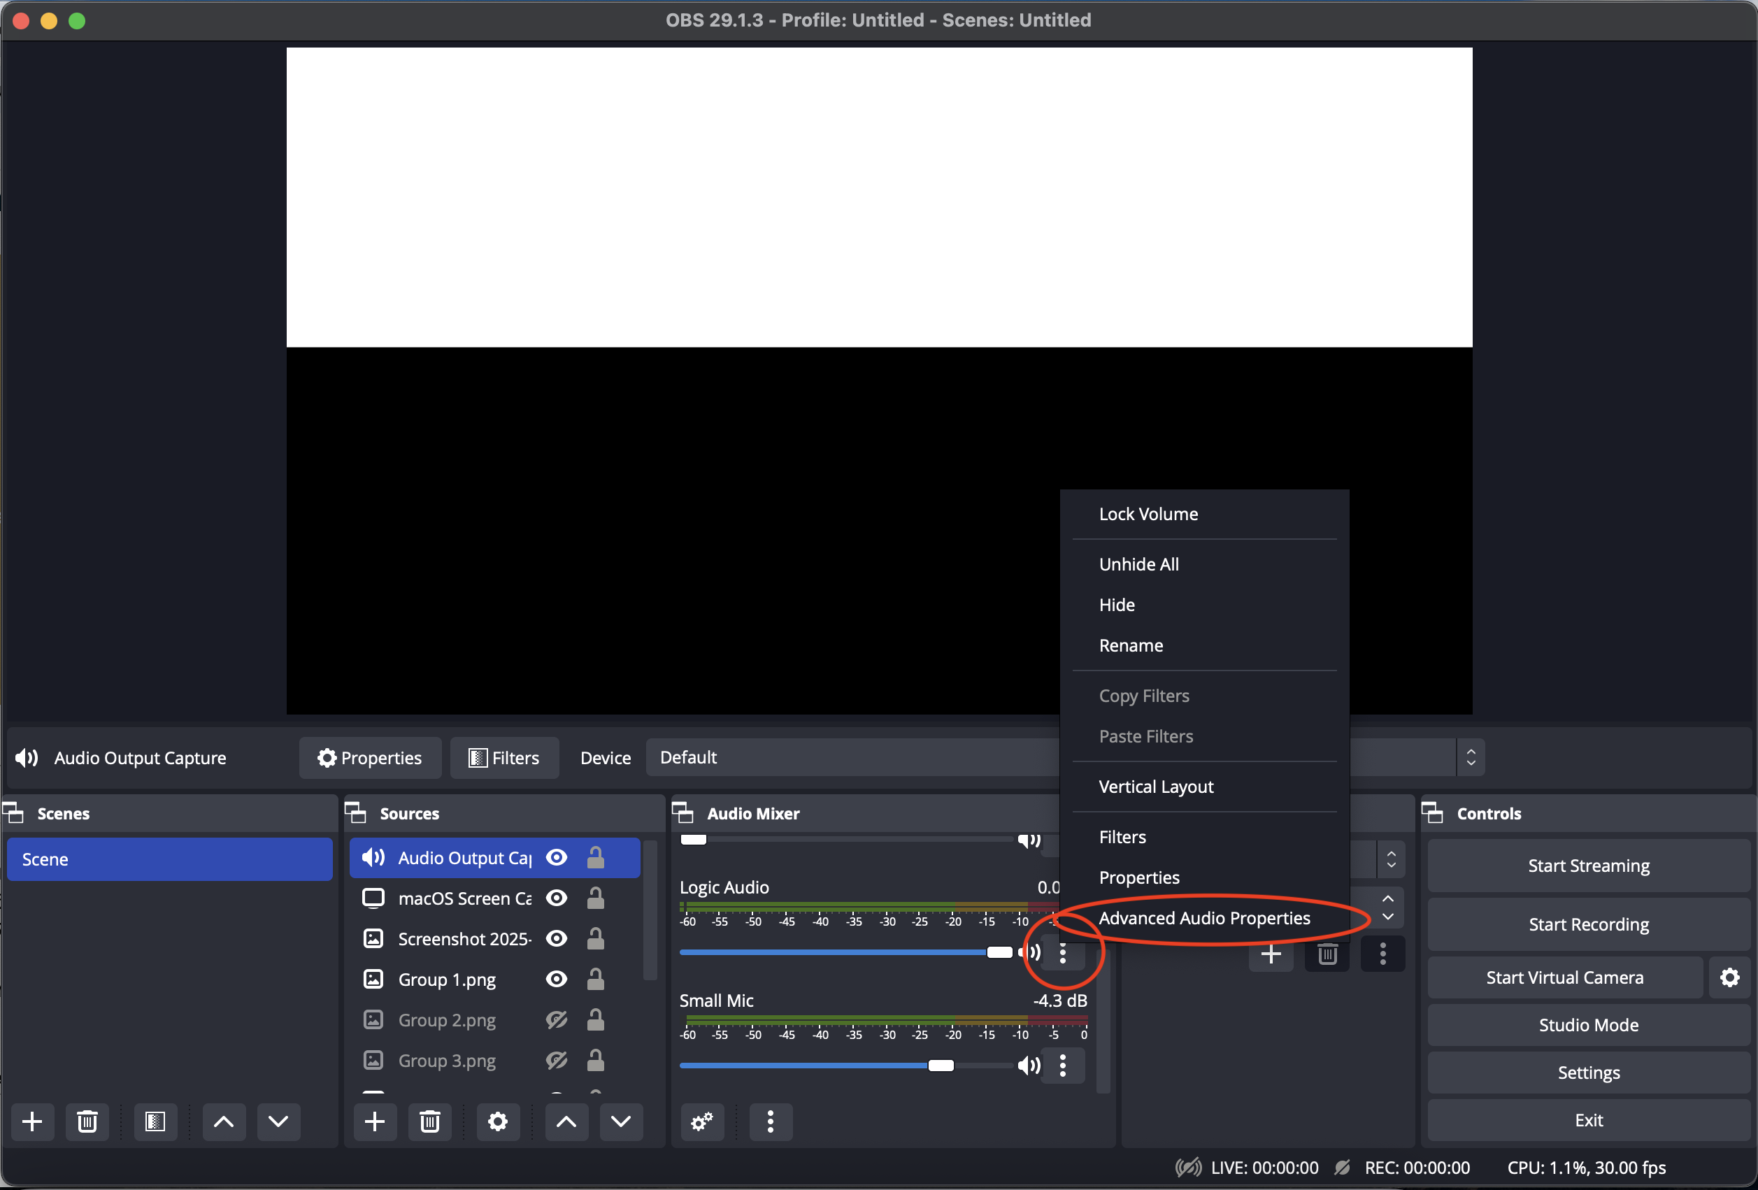Remove selected source with trash icon
The image size is (1758, 1190).
[x=429, y=1121]
